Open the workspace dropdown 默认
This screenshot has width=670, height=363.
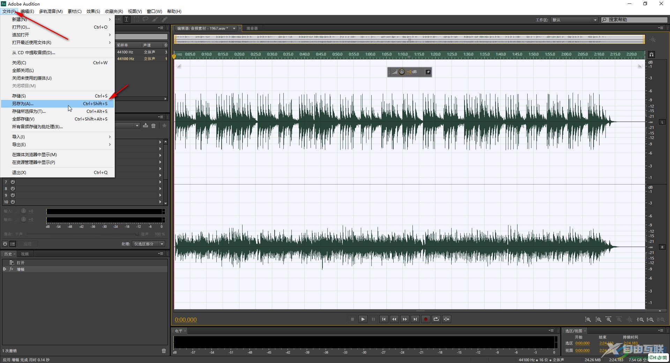[x=575, y=20]
